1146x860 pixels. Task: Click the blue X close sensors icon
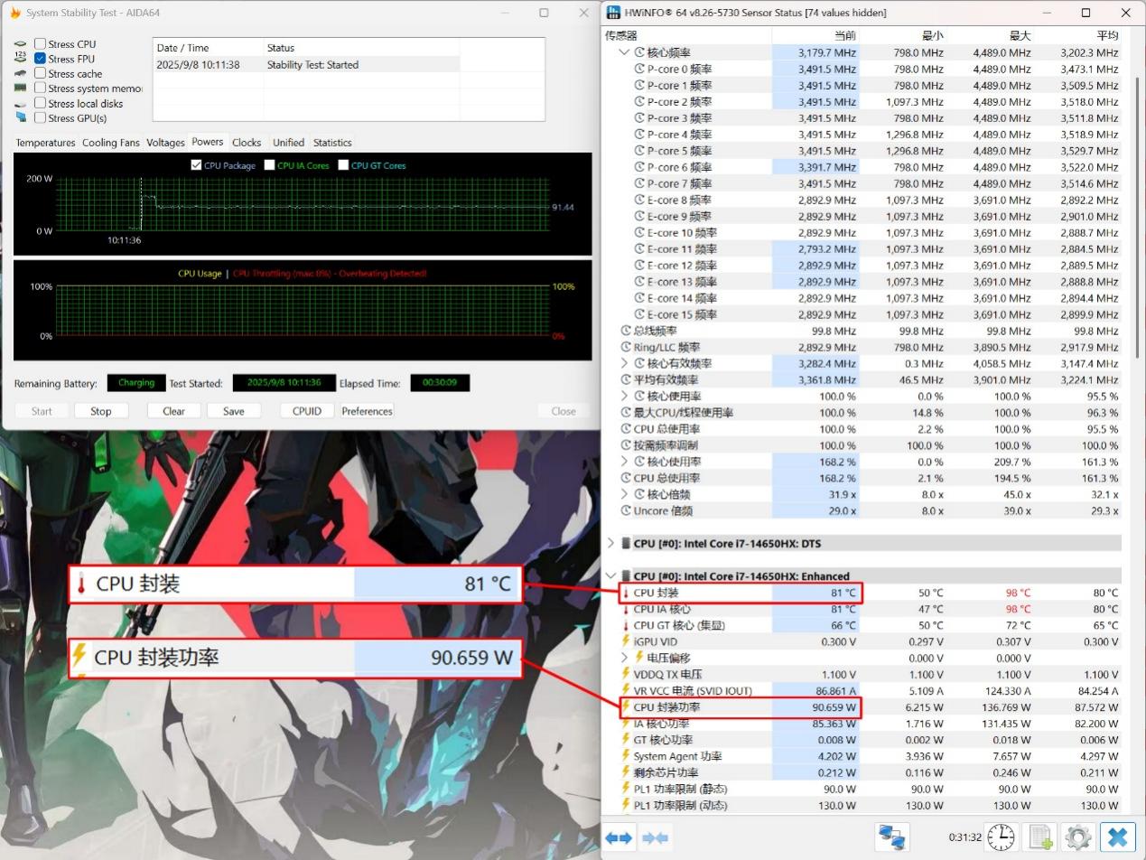pos(1117,837)
